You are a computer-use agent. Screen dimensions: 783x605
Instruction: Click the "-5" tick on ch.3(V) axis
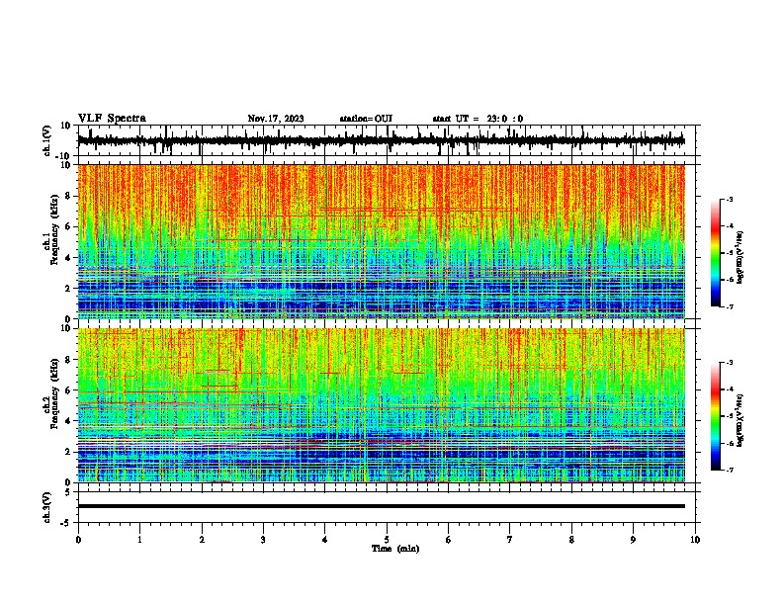coord(67,523)
